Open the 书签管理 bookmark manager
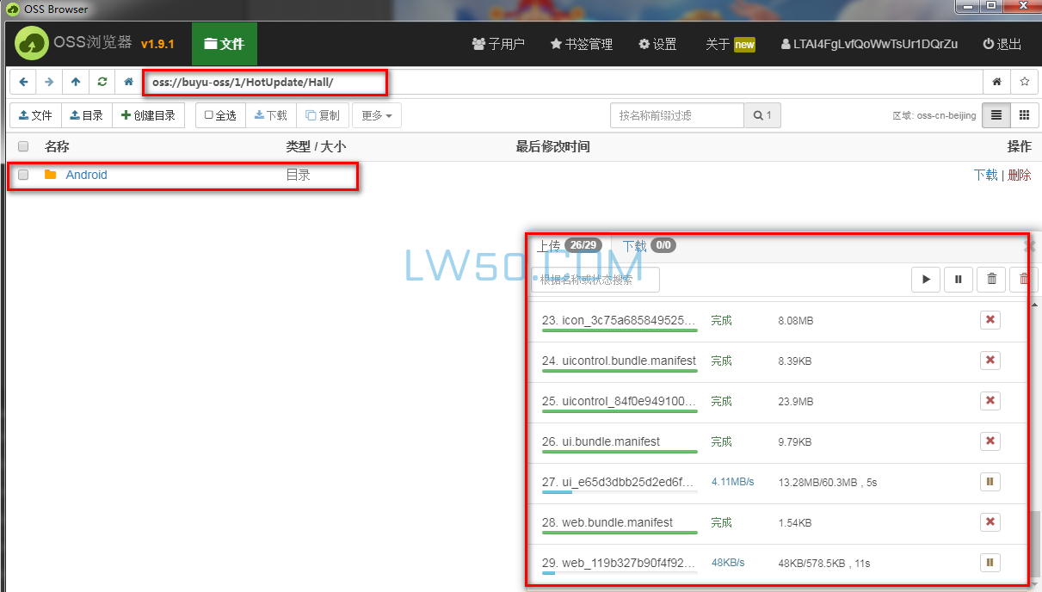1042x592 pixels. (x=582, y=44)
